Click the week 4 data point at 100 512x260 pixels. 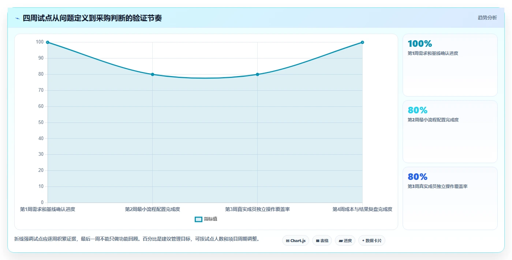point(362,42)
